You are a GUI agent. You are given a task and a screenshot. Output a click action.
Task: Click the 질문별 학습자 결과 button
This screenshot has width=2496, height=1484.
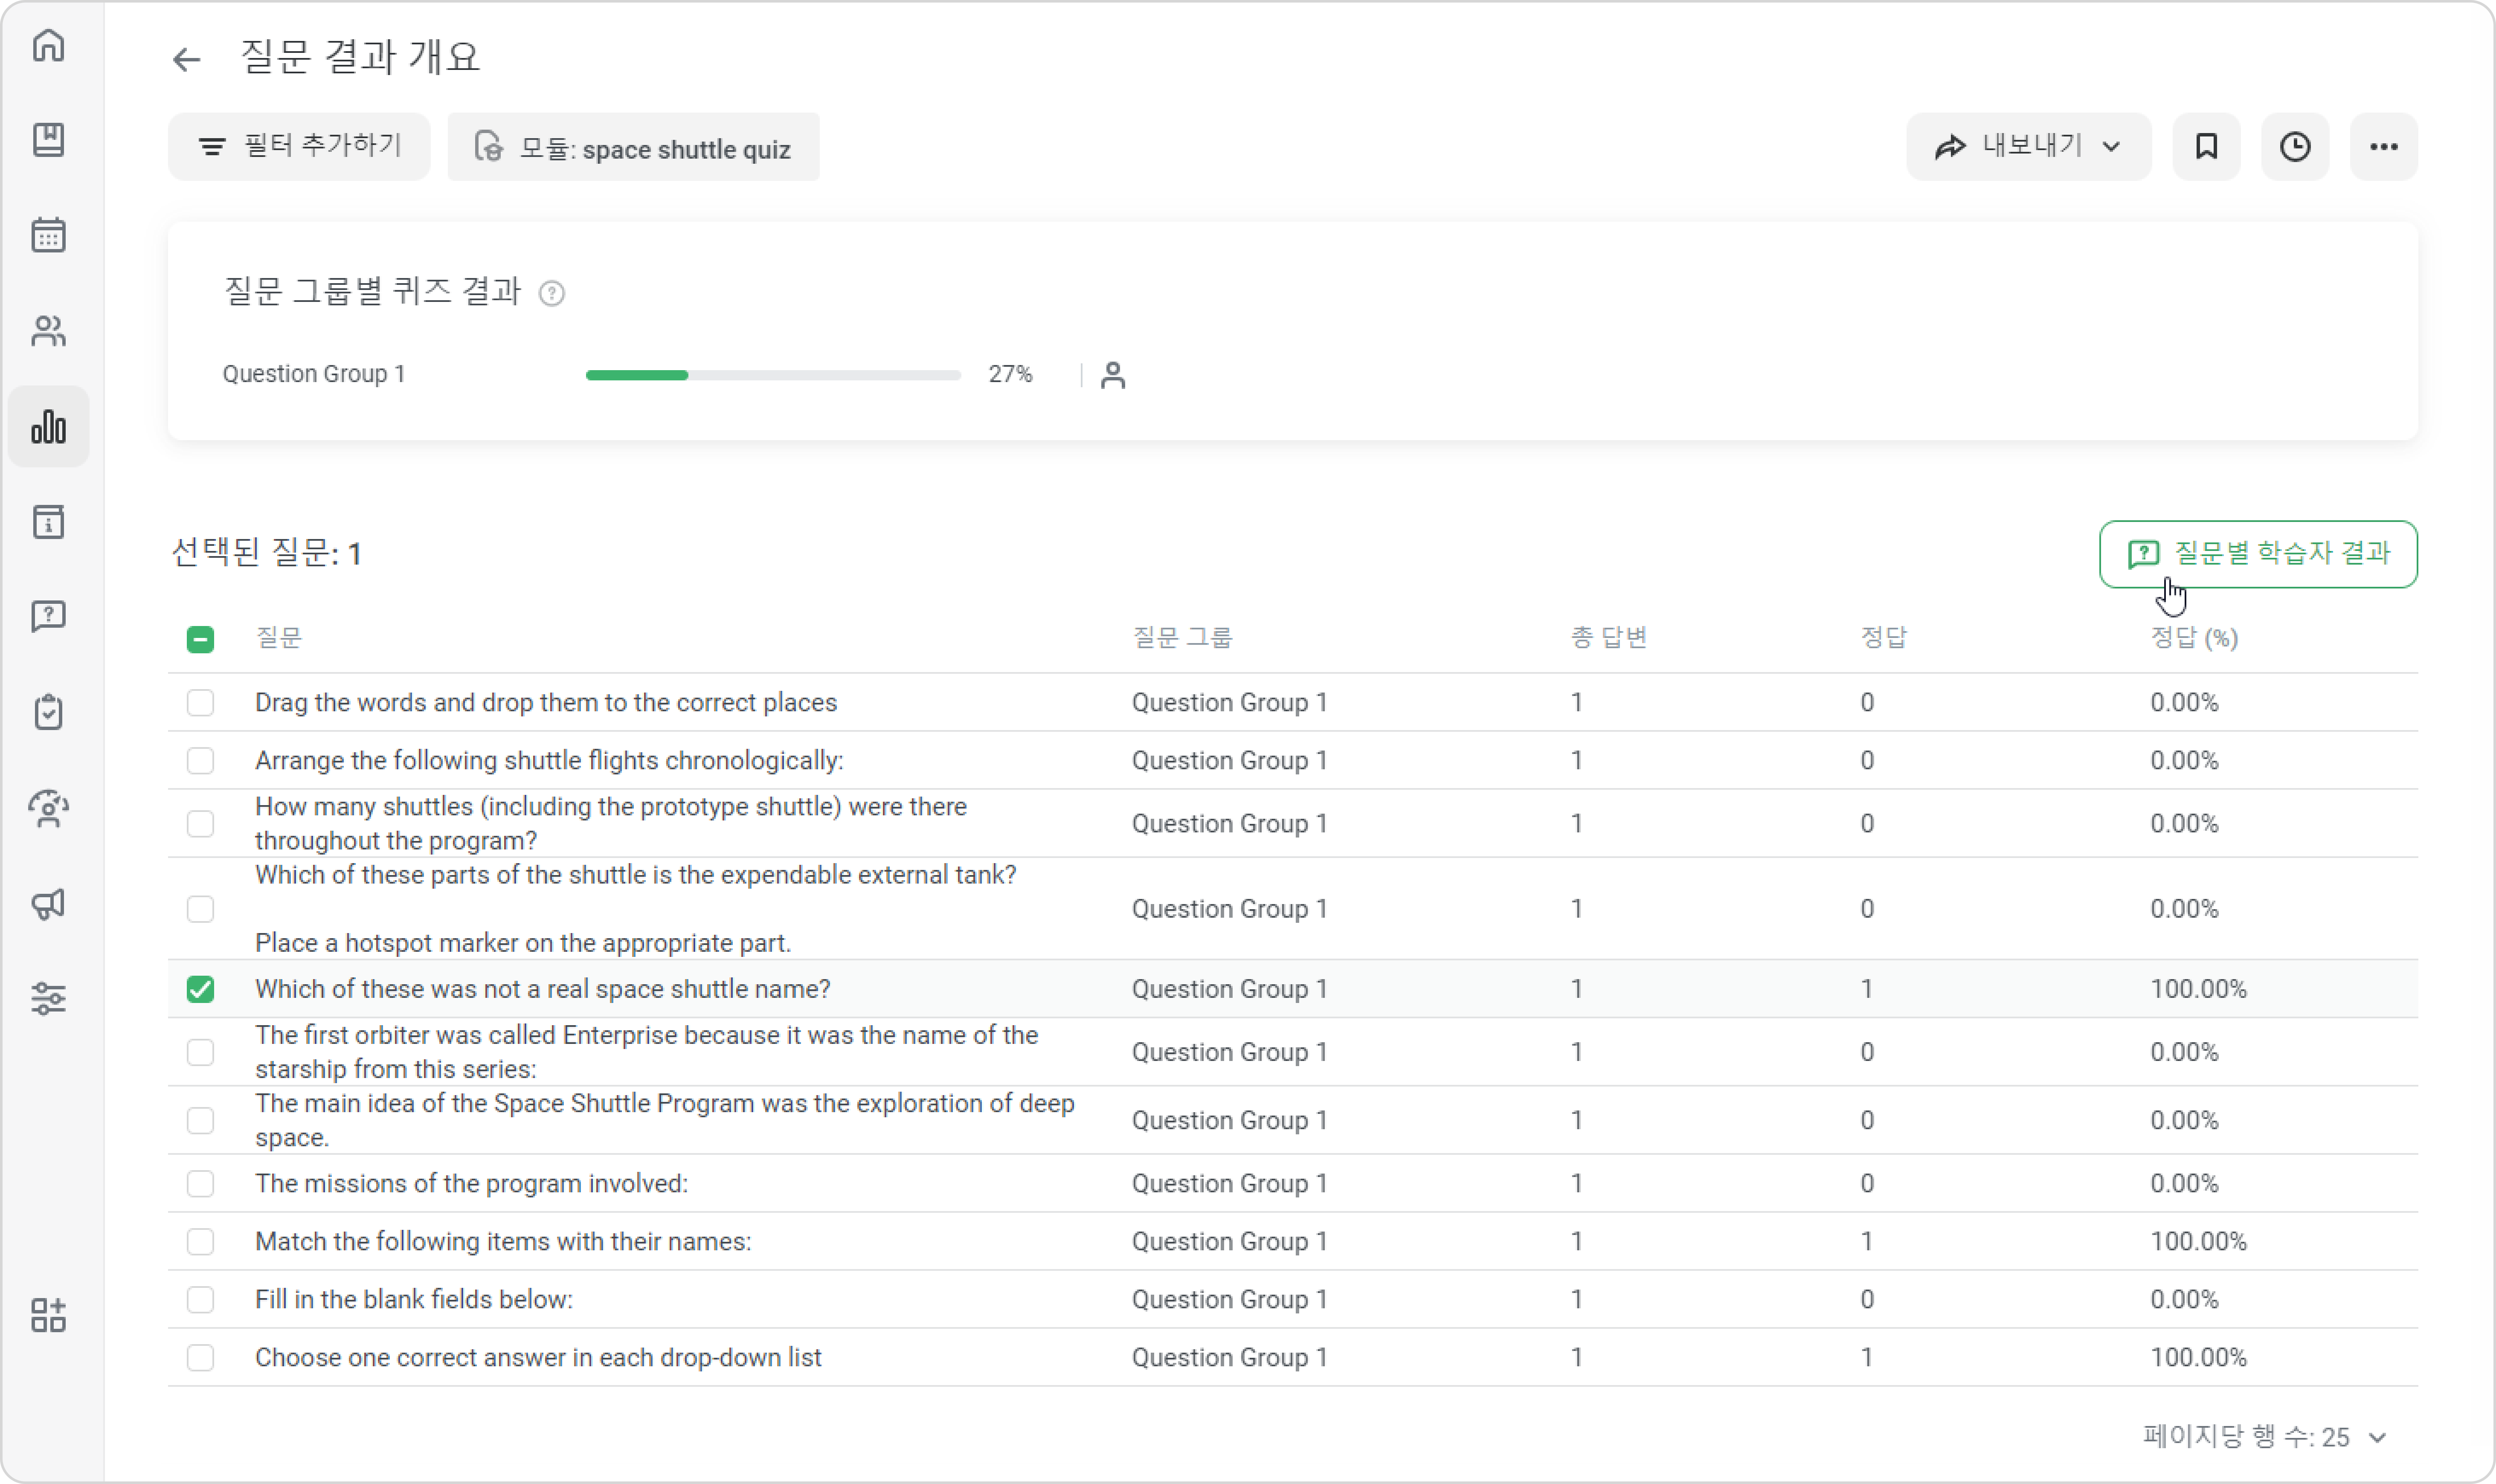pos(2258,554)
